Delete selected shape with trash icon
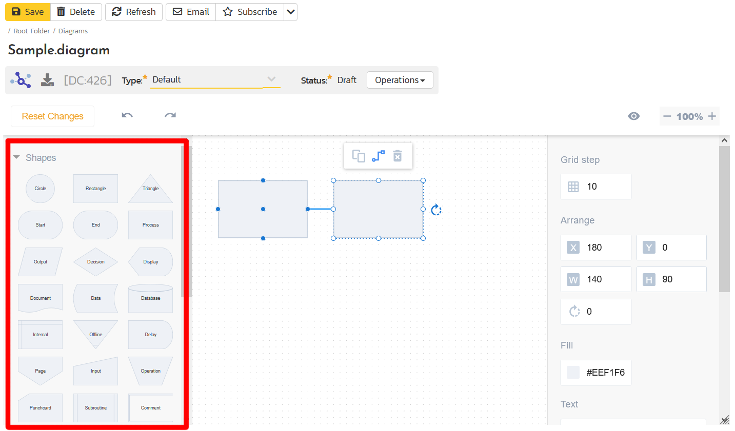The image size is (735, 431). [x=398, y=156]
